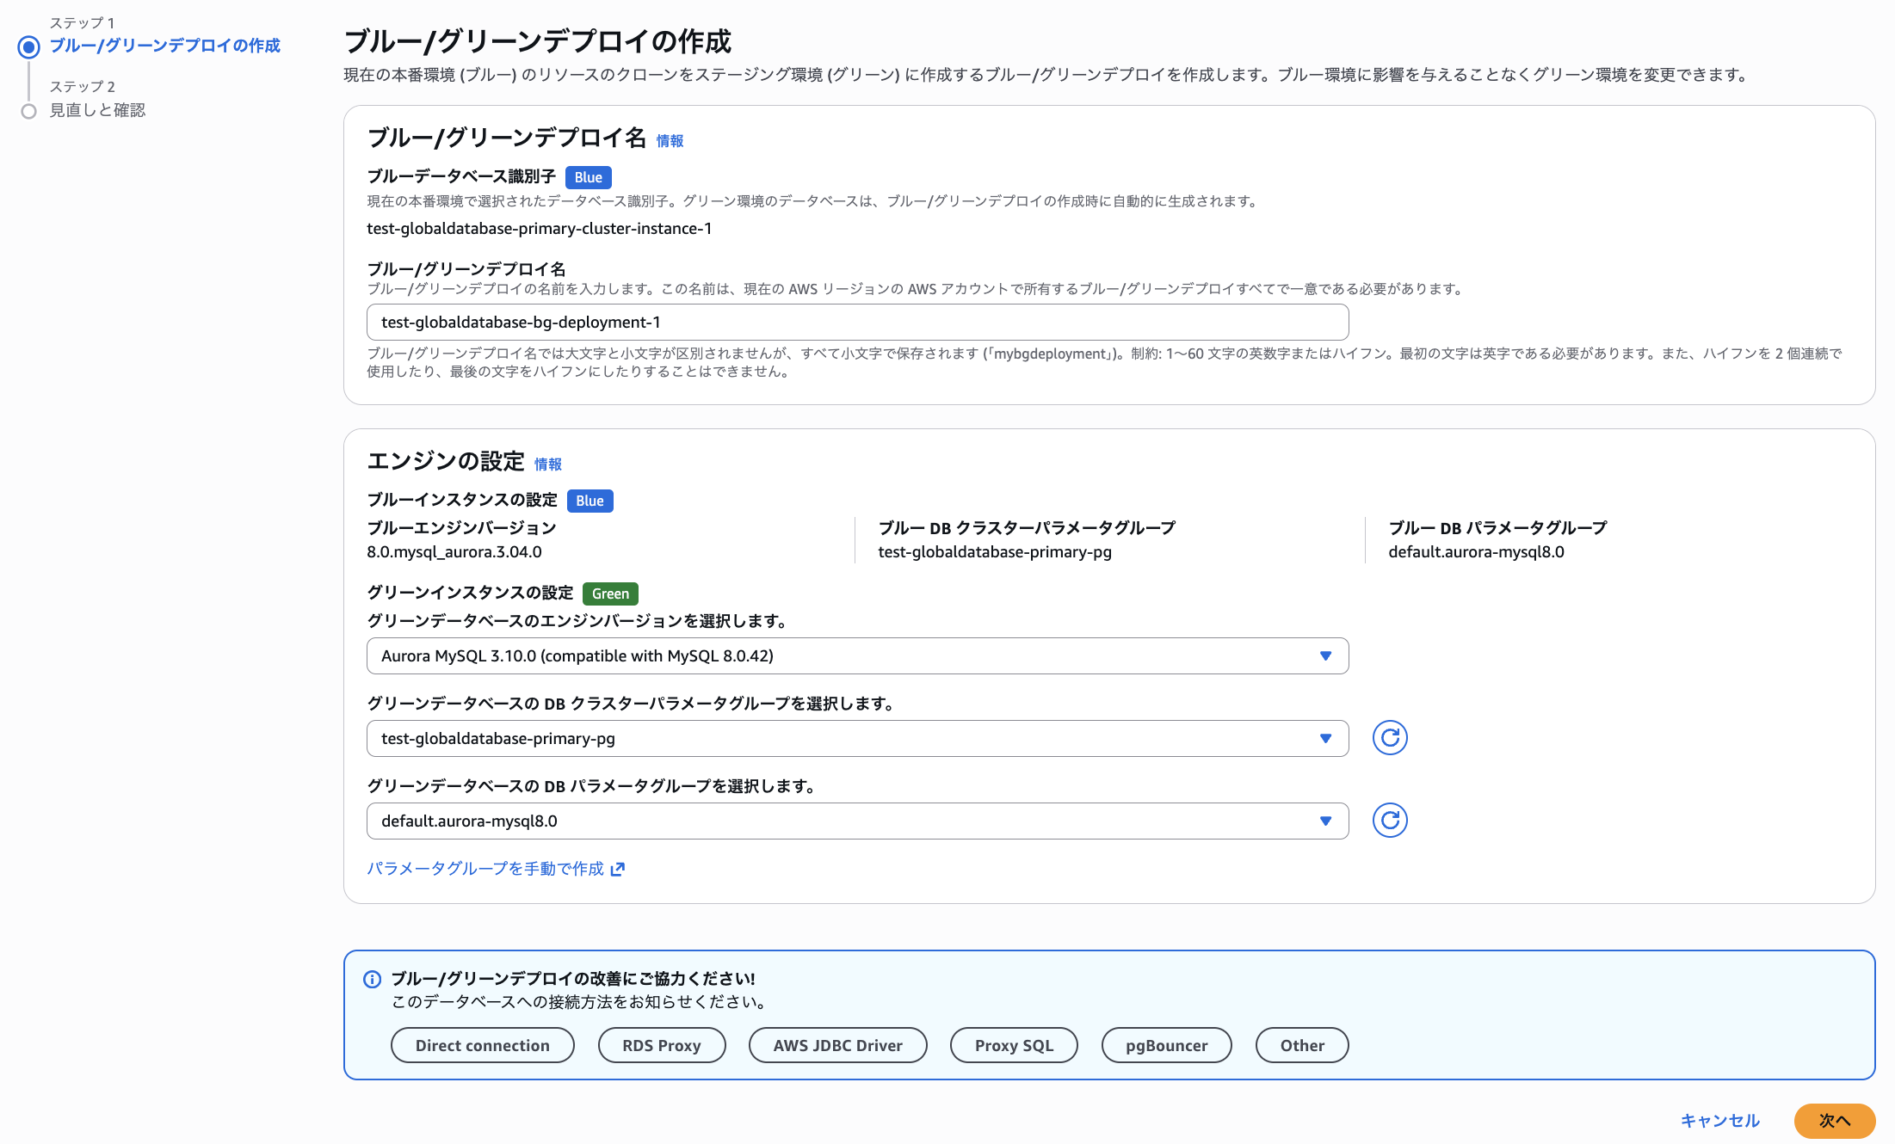Open the 情報 link next to エンジンの設定
Viewport: 1895px width, 1144px height.
point(548,464)
